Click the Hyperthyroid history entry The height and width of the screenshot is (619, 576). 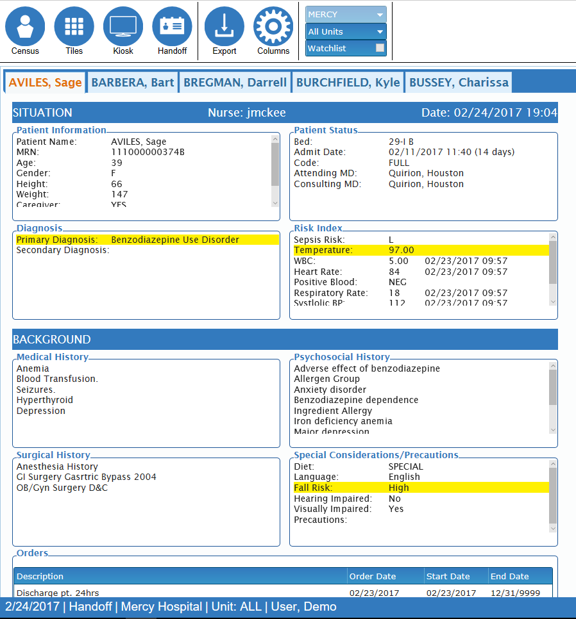pos(45,400)
